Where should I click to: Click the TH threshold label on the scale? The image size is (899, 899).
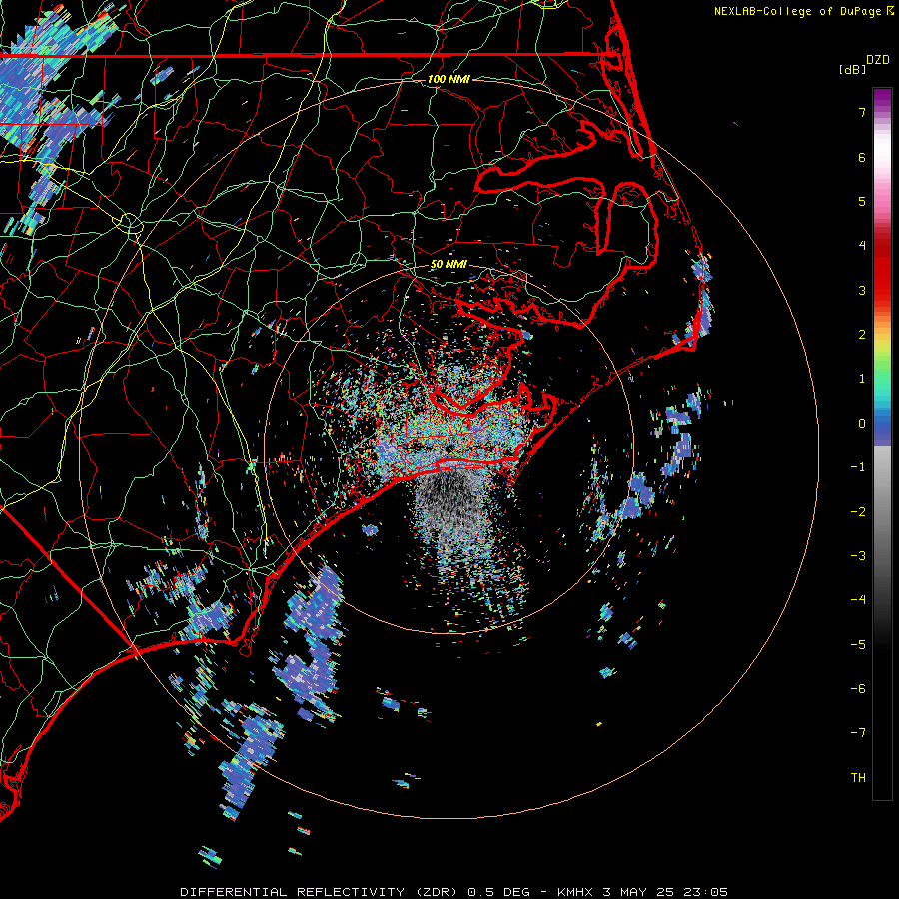click(858, 778)
